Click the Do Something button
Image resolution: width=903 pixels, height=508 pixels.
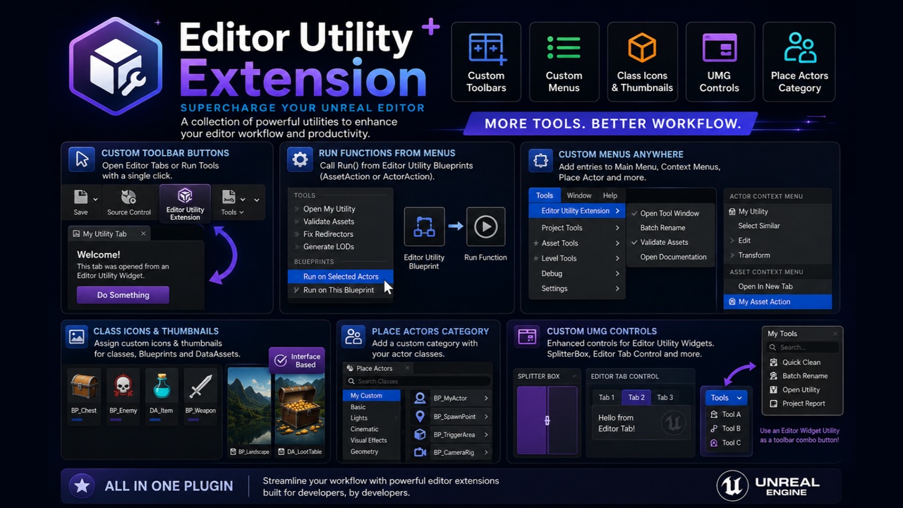click(123, 295)
